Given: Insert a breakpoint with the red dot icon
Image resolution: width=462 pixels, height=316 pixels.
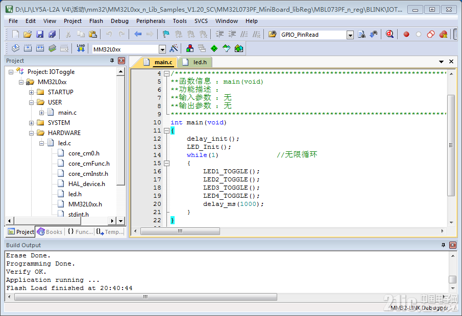Looking at the screenshot, I should pos(406,35).
